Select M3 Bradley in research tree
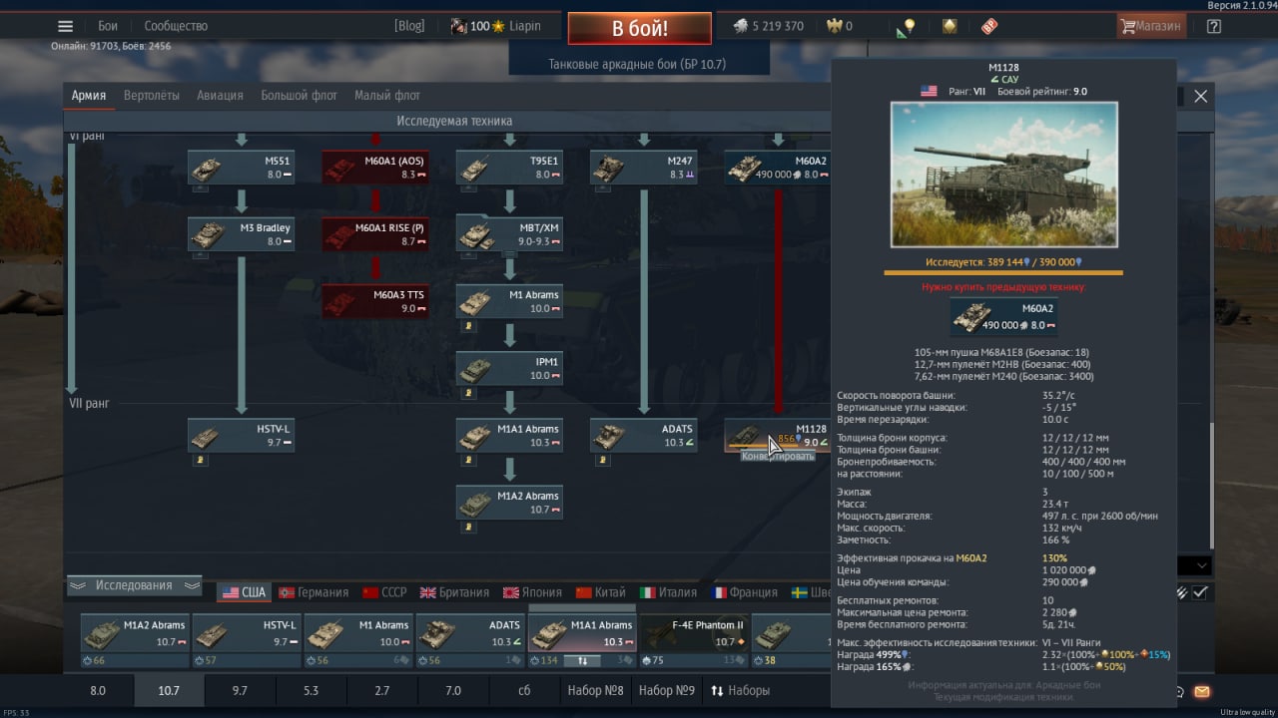Image resolution: width=1278 pixels, height=718 pixels. pyautogui.click(x=241, y=234)
